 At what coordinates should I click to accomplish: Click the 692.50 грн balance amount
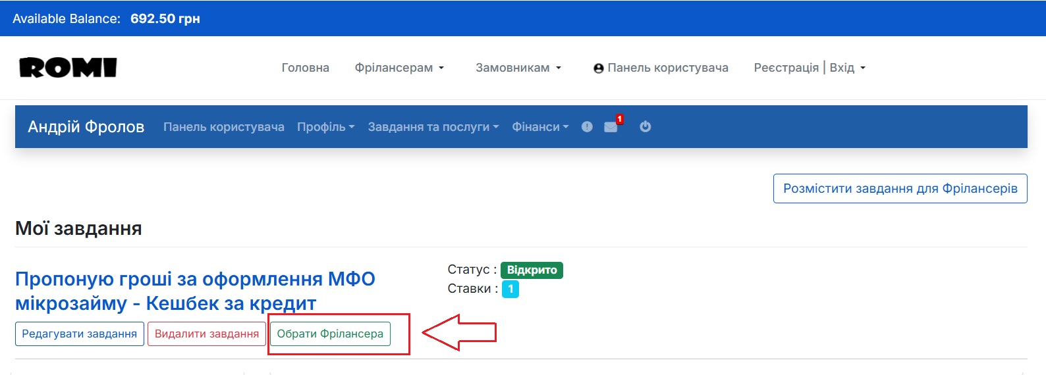(165, 18)
